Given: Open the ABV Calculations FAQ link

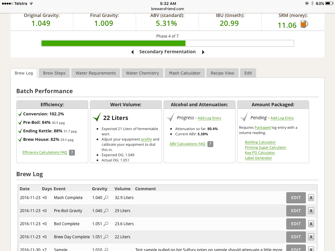Looking at the screenshot, I should (x=187, y=144).
